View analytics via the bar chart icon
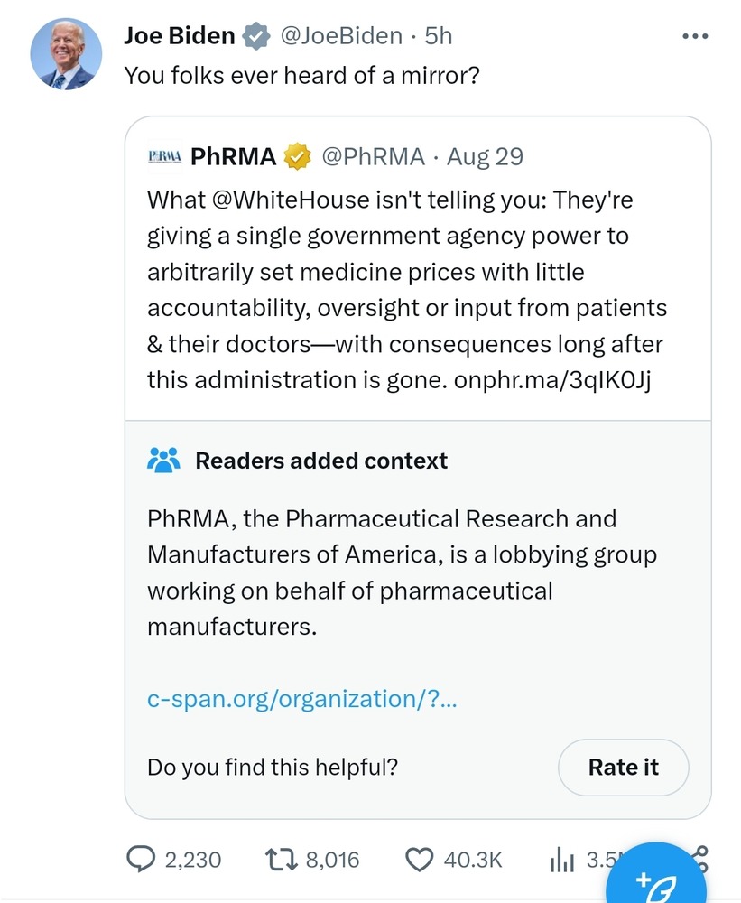The height and width of the screenshot is (903, 741). (x=563, y=860)
